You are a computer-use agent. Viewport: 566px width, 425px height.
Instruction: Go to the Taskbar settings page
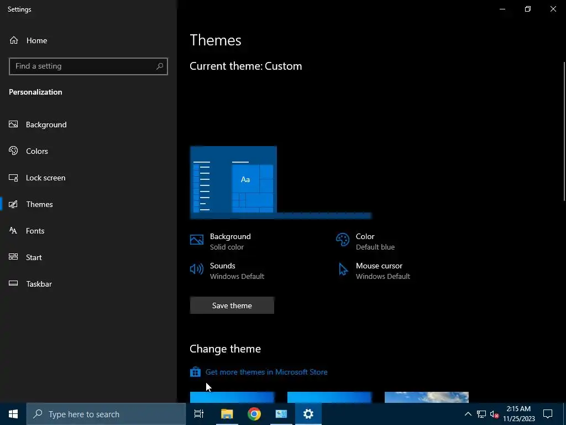point(88,284)
